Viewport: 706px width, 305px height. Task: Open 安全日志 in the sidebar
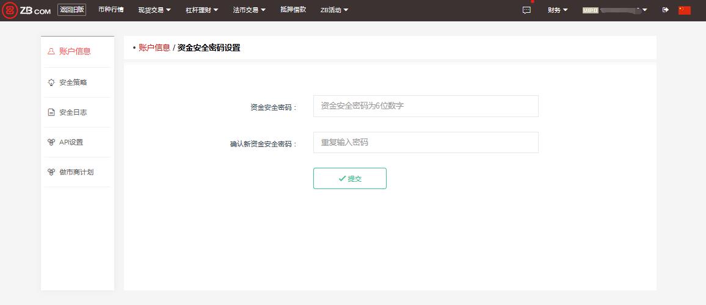(x=73, y=112)
